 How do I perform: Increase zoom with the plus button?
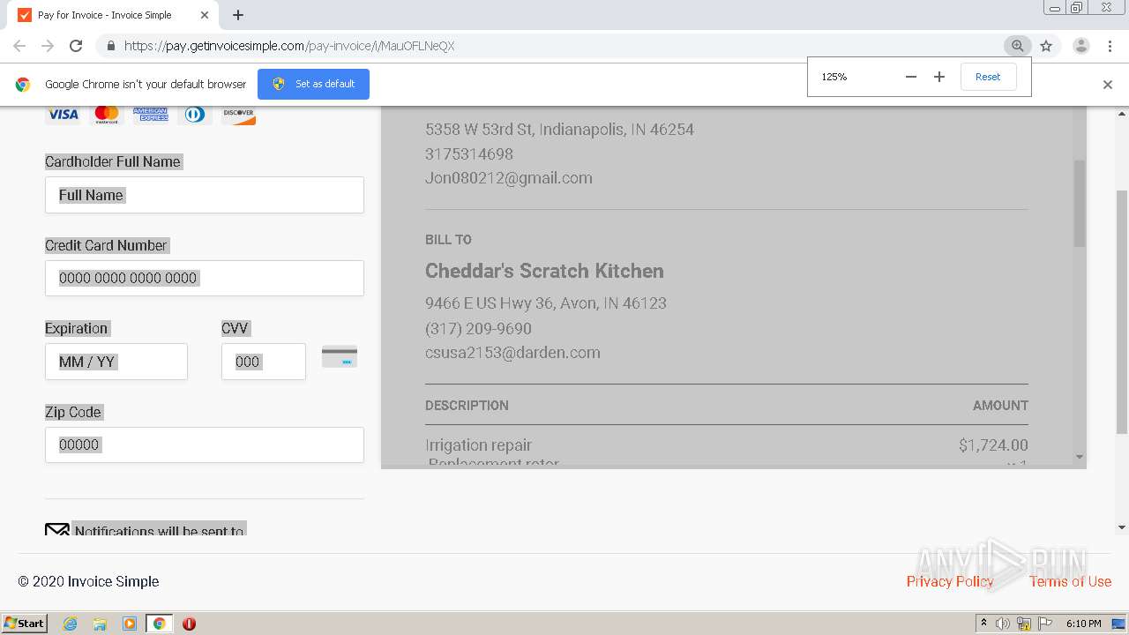(x=939, y=77)
